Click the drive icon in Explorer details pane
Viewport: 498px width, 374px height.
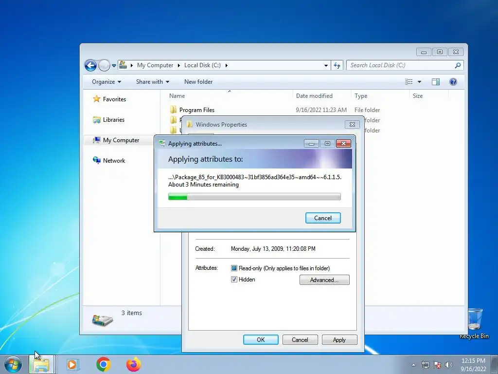[102, 320]
